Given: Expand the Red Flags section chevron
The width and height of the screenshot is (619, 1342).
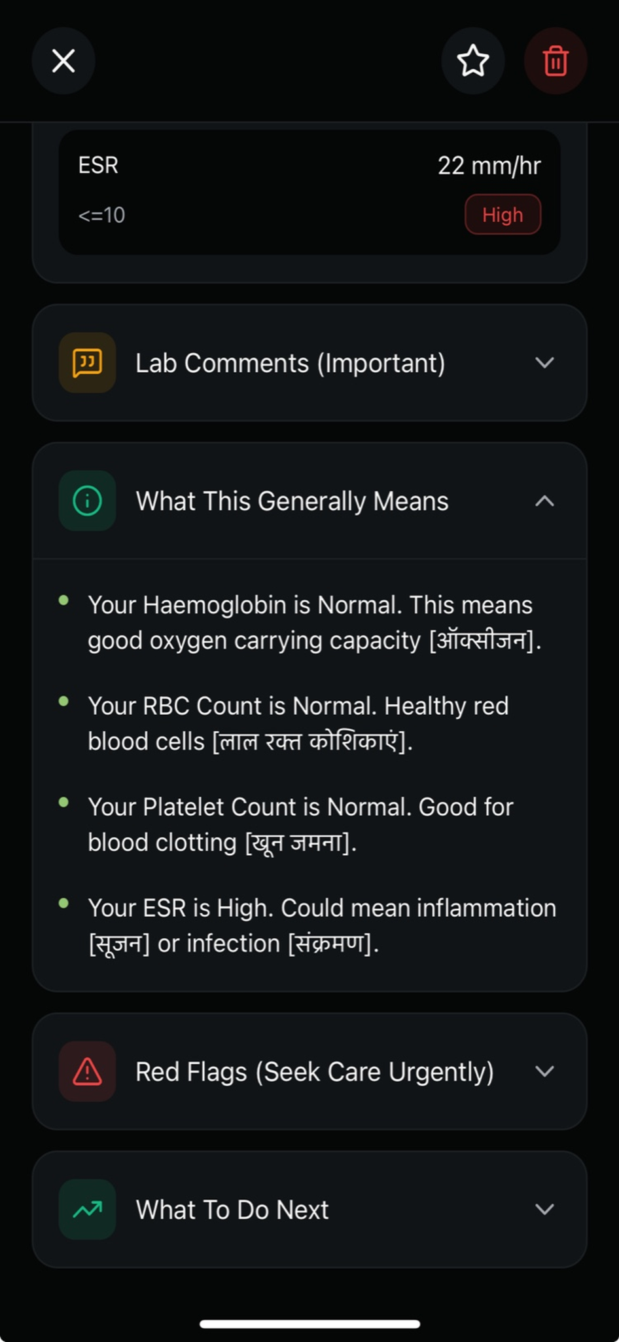Looking at the screenshot, I should click(x=544, y=1071).
